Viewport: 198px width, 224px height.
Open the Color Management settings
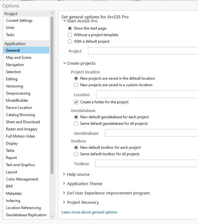22,179
